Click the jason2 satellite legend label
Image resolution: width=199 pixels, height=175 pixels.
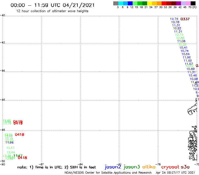coord(113,167)
